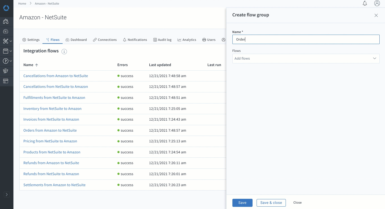
Task: Go to Home breadcrumb
Action: (x=22, y=3)
